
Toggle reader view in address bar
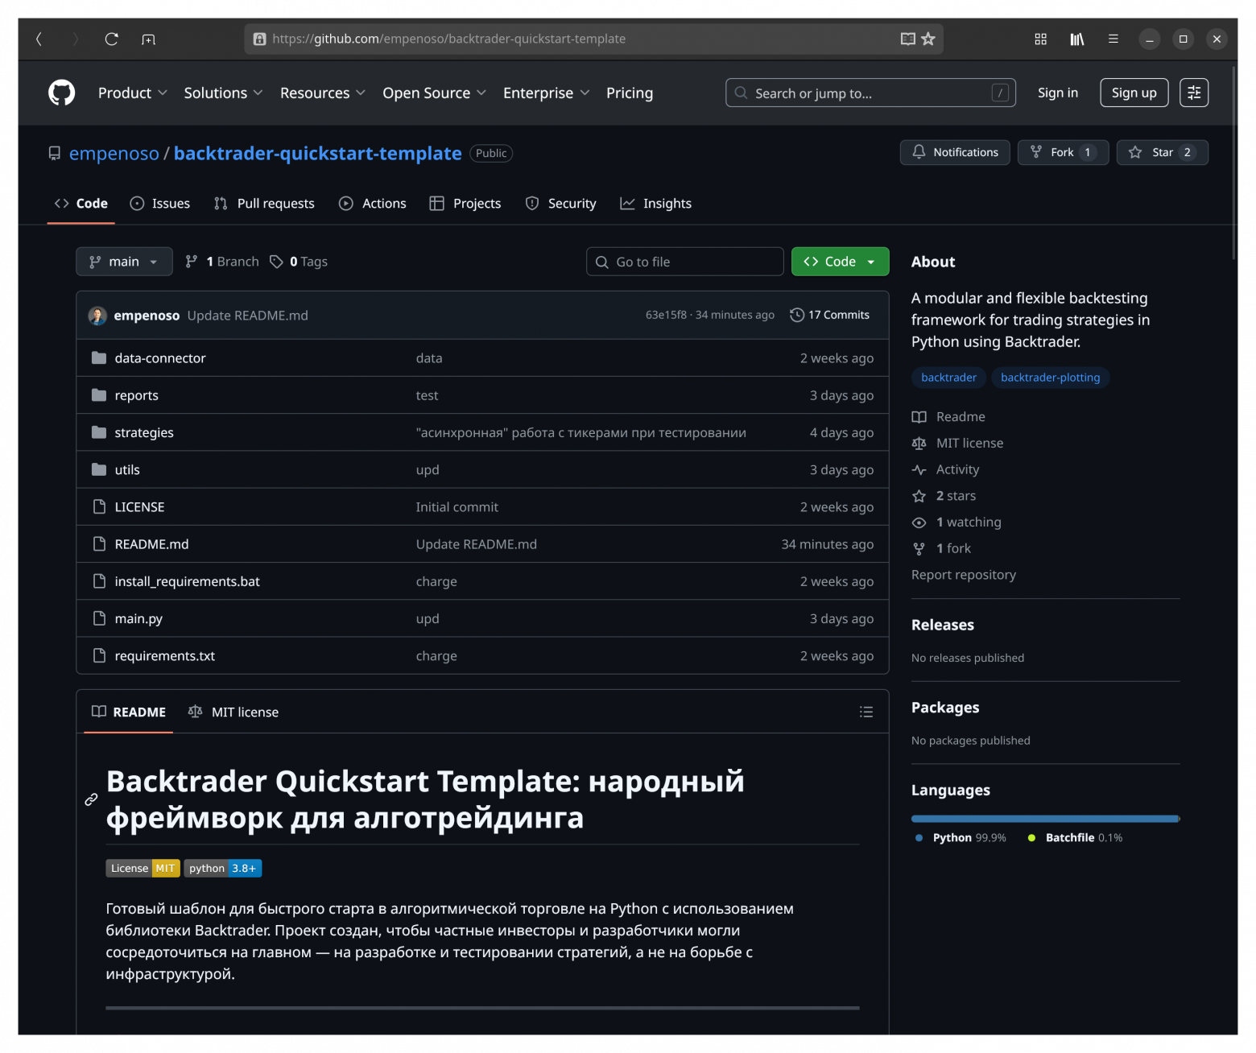pyautogui.click(x=907, y=39)
